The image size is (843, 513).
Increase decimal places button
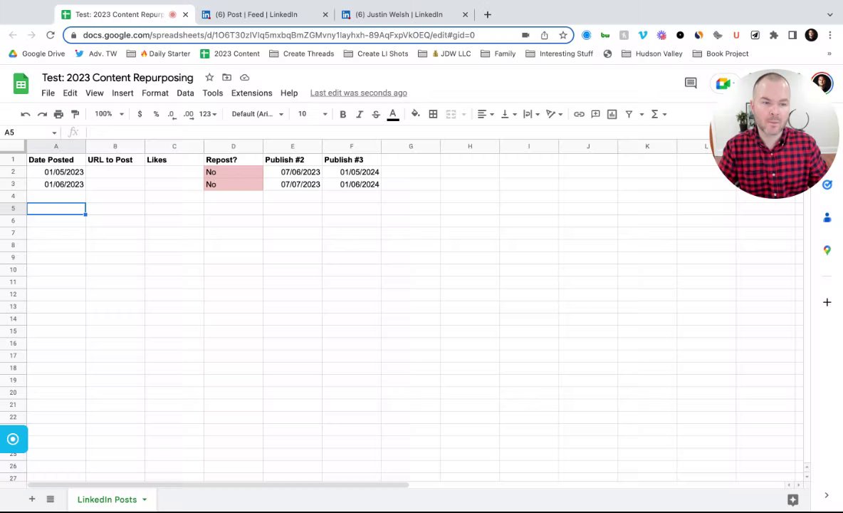click(188, 114)
